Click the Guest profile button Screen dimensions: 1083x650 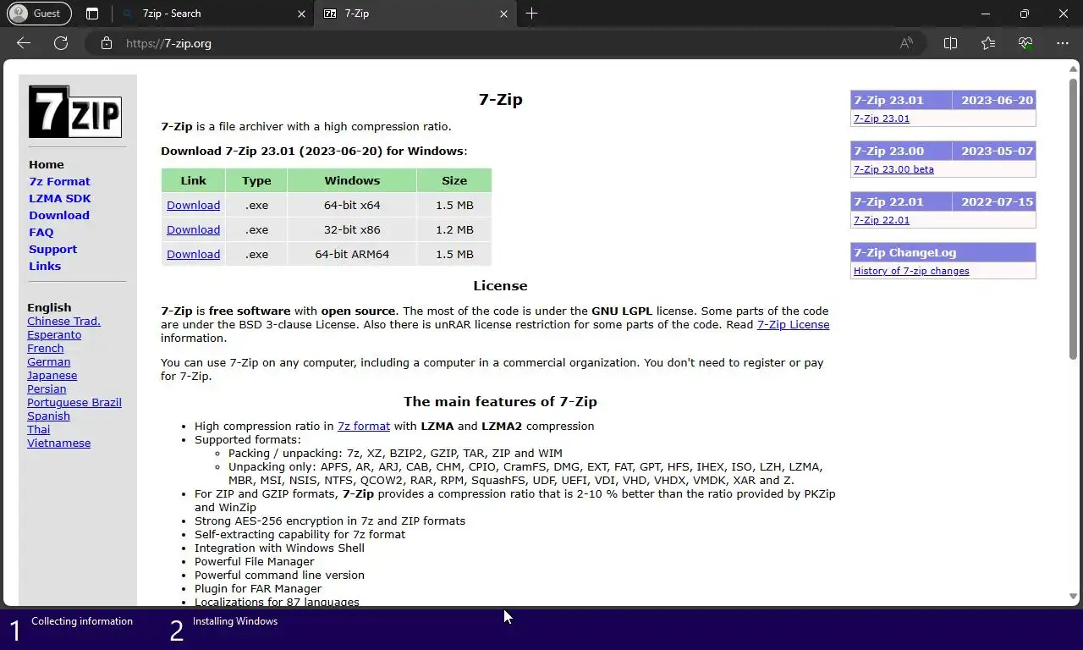[39, 14]
